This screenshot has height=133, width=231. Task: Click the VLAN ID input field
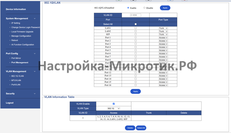(x=135, y=15)
